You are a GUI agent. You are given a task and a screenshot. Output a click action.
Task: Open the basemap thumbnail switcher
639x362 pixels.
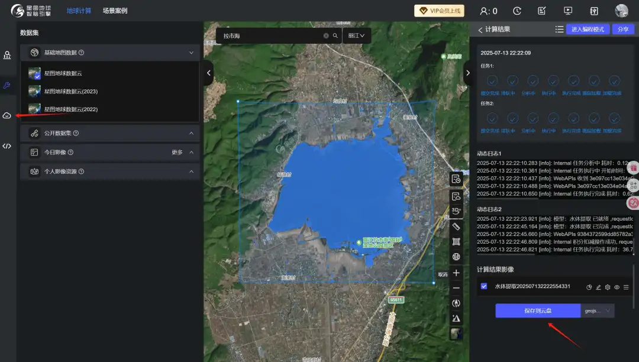(456, 334)
